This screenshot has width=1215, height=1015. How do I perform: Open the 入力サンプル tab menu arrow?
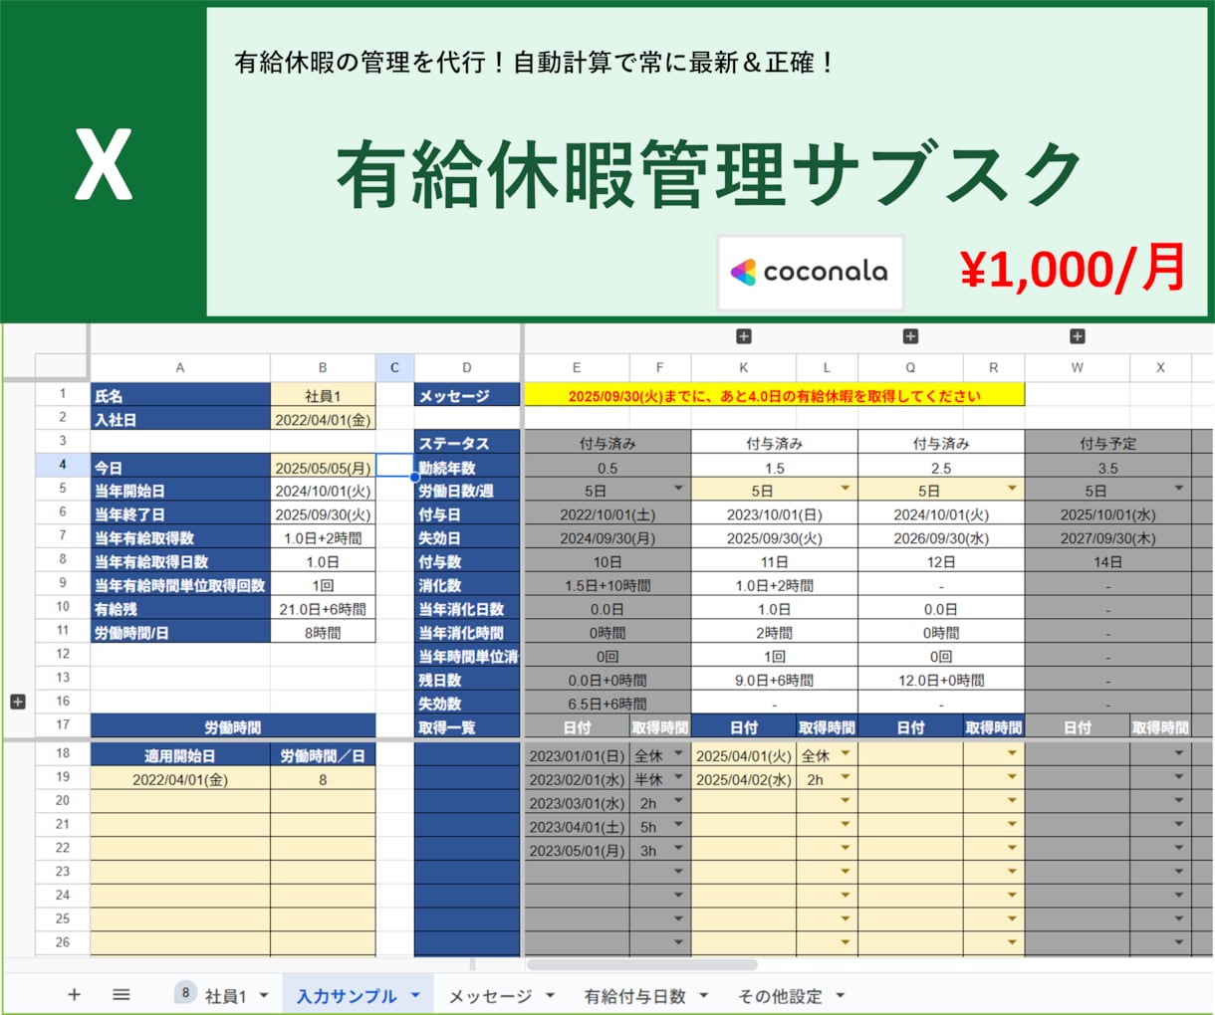click(x=415, y=995)
